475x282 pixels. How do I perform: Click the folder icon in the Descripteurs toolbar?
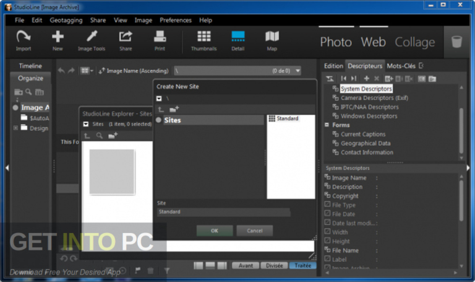432,79
